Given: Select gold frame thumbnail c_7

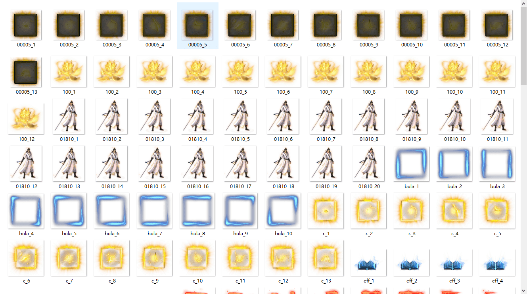Looking at the screenshot, I should 69,258.
